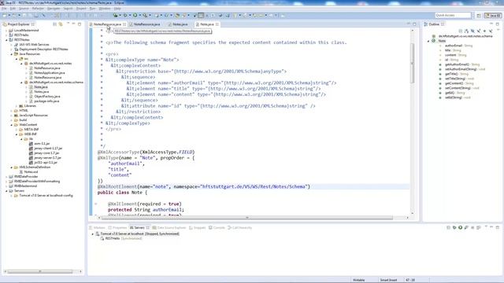Collapse the Note class in Outline
Image resolution: width=504 pixels, height=283 pixels.
[x=428, y=41]
